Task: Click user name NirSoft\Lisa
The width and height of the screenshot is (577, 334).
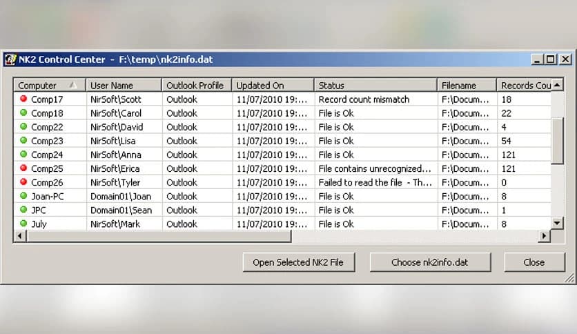Action: coord(113,141)
